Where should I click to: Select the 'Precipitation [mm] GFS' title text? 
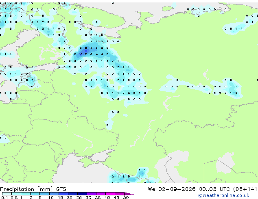33,189
